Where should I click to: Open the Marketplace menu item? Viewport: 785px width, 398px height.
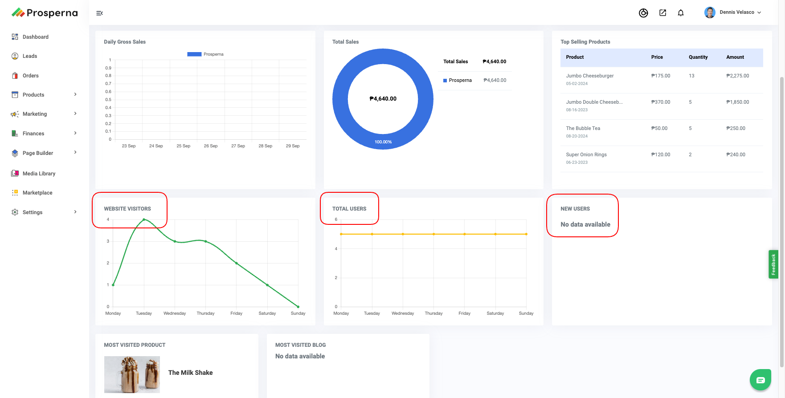pos(37,193)
